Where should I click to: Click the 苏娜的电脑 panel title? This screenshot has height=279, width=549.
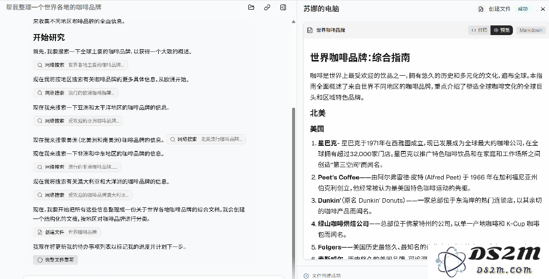(x=321, y=9)
